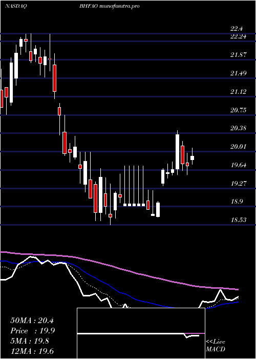The height and width of the screenshot is (359, 256).
Task: Select the 21.87 price level label
Action: [239, 55]
